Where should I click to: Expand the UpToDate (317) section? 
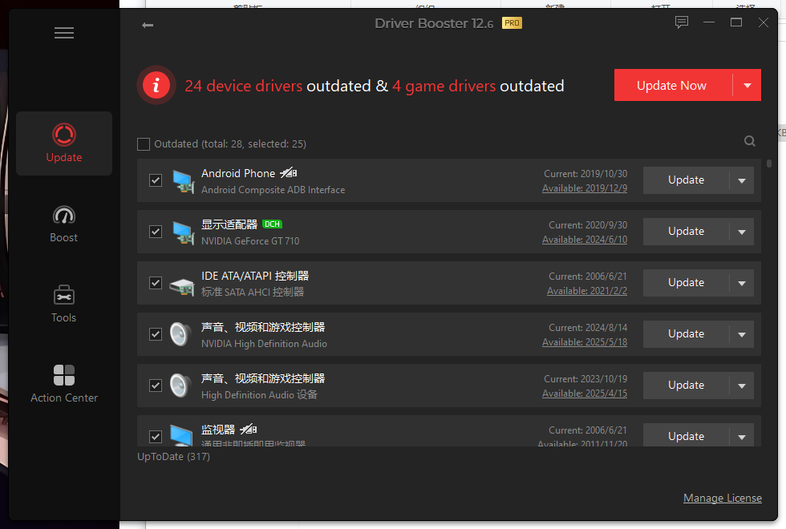173,457
